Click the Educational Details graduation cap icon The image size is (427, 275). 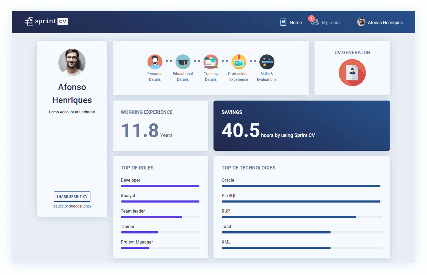point(183,62)
